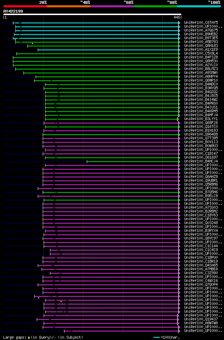Select the AV422199 query label

pyautogui.click(x=13, y=11)
